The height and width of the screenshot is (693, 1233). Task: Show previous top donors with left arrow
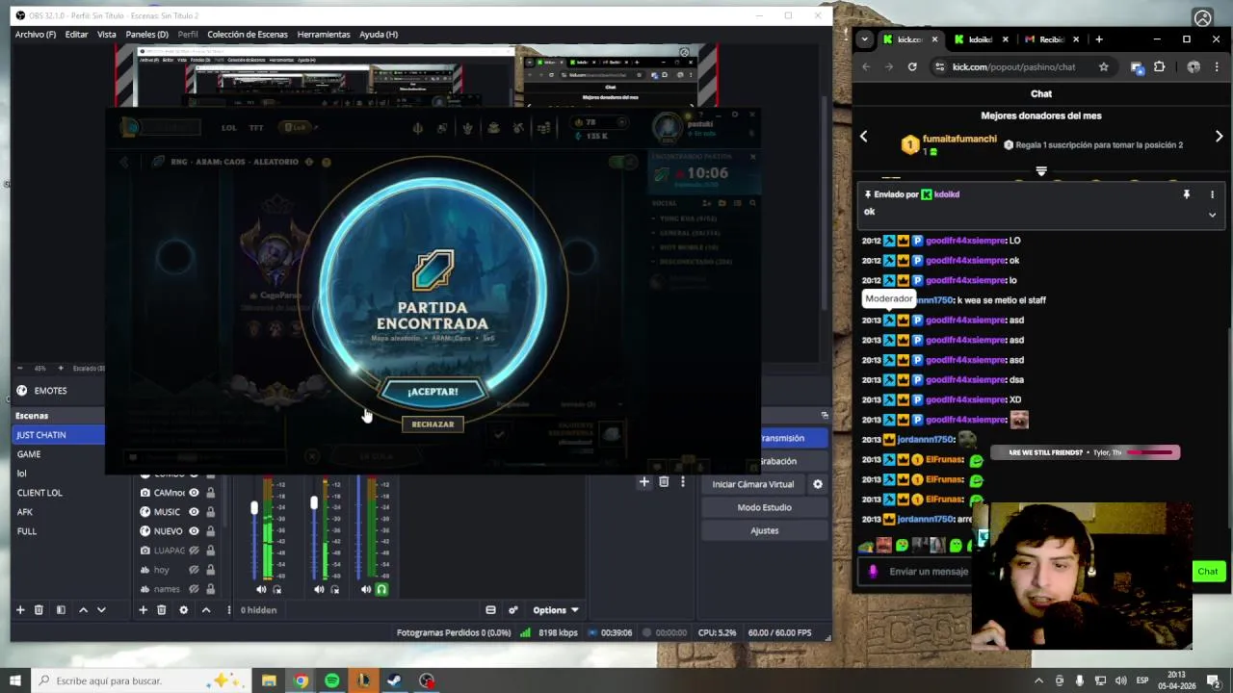pyautogui.click(x=863, y=137)
